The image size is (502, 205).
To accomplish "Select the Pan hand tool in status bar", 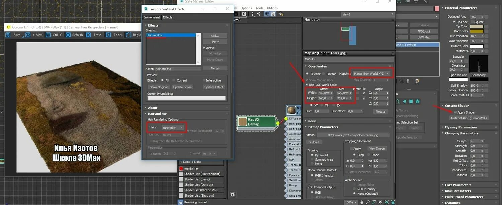I will click(x=362, y=202).
